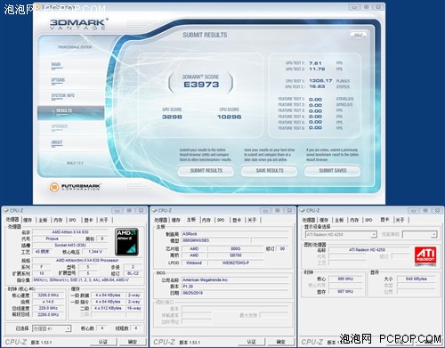Viewport: 445px width, 348px height.
Task: Switch to 缓存 tab in the processor CPU-Z window
Action: tap(28, 220)
